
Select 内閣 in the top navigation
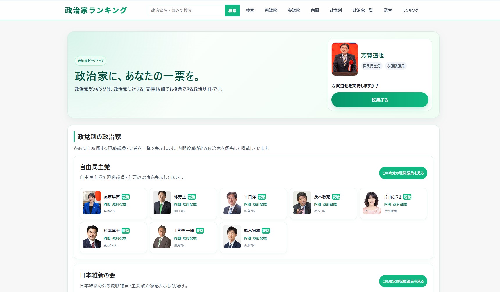click(x=315, y=10)
